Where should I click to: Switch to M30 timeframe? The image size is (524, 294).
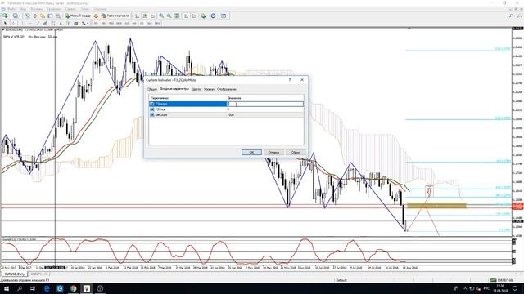(x=119, y=24)
